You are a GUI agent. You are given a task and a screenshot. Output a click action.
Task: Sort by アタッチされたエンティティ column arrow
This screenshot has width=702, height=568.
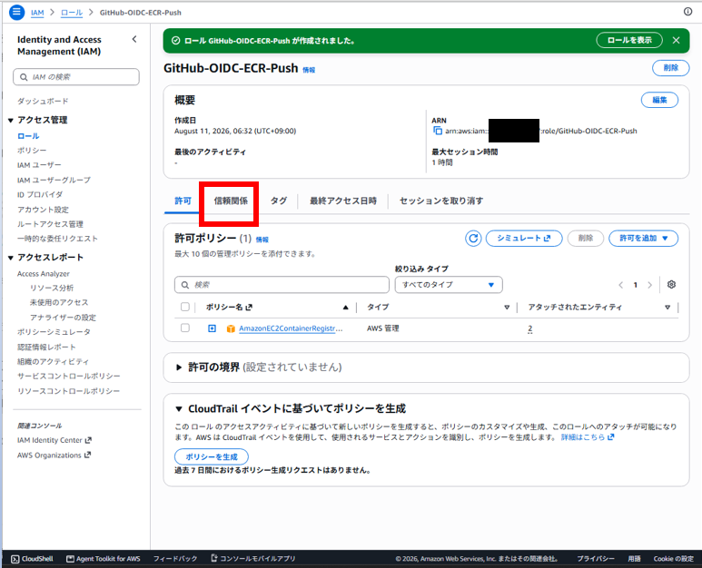(667, 308)
